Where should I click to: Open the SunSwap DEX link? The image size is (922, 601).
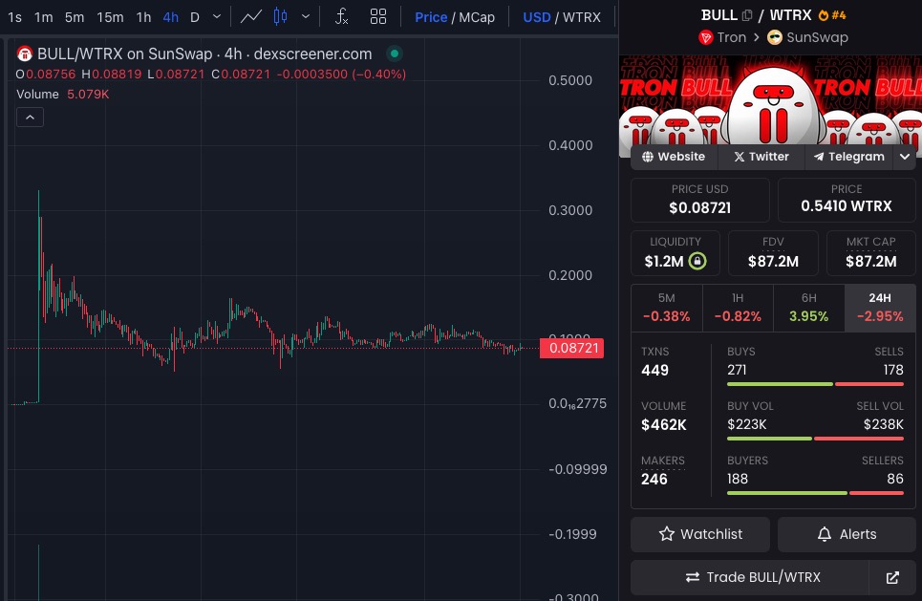808,37
